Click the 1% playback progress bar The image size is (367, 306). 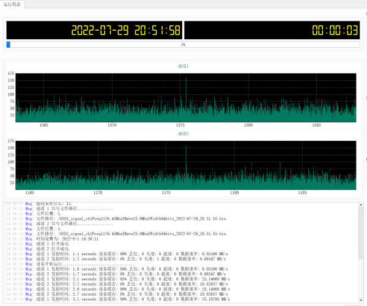[183, 44]
